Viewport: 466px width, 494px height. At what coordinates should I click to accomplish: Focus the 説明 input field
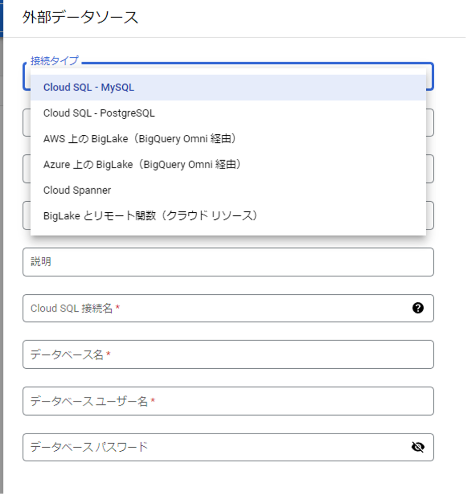coord(228,262)
